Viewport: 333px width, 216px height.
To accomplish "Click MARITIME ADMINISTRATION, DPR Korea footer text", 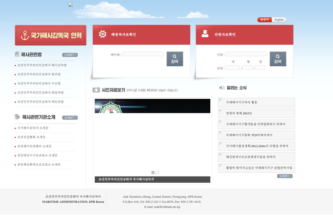I will click(x=73, y=202).
